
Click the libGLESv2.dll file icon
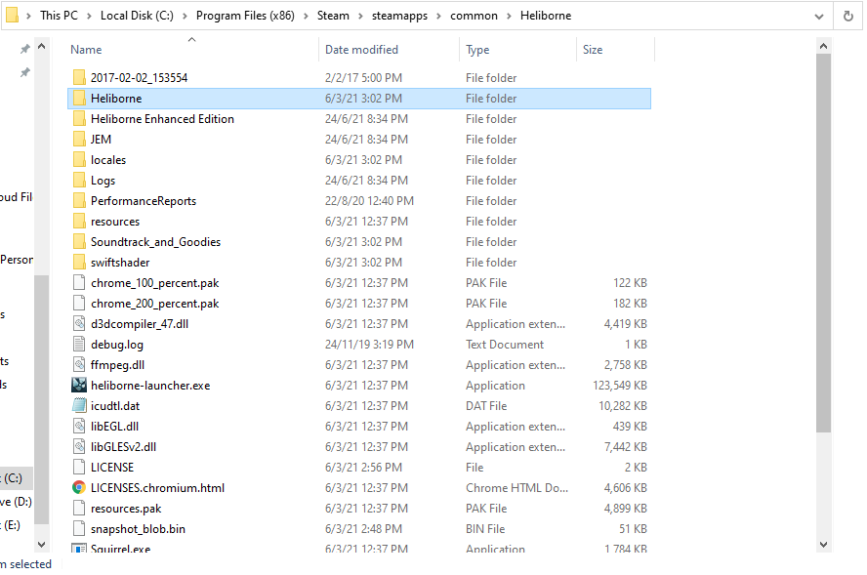click(x=79, y=447)
